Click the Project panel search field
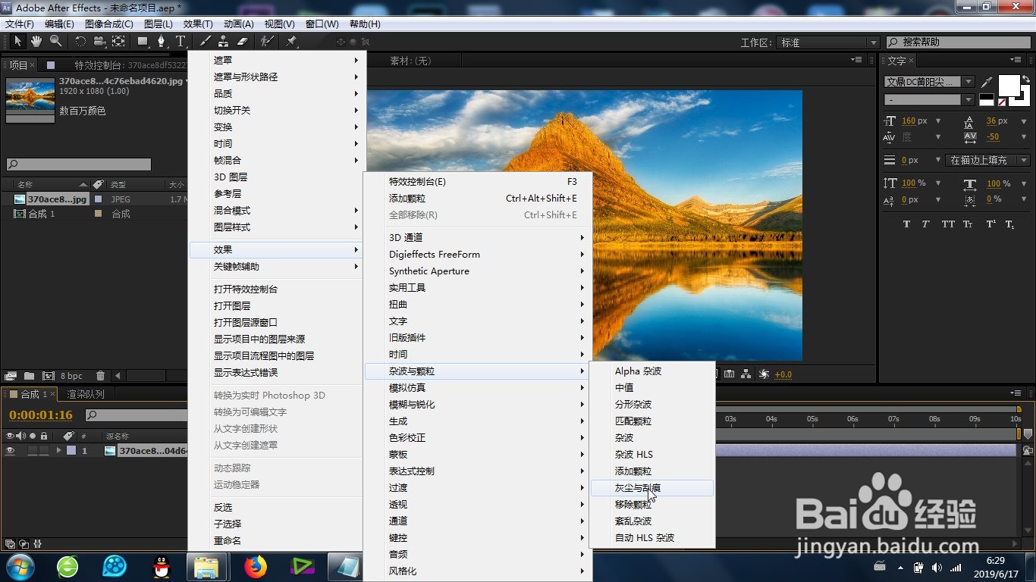The width and height of the screenshot is (1036, 582). point(79,164)
